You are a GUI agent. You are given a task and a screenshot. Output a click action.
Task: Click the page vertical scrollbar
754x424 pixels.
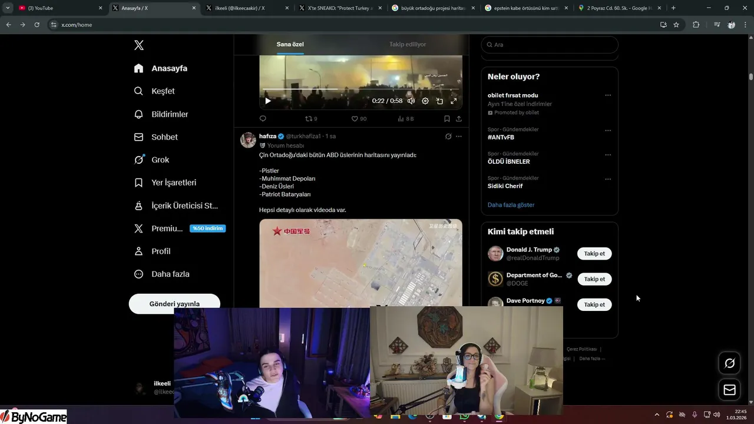pos(751,77)
